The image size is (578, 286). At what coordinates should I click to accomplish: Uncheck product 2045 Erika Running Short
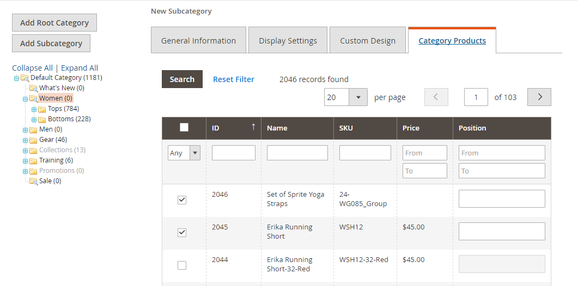(182, 233)
